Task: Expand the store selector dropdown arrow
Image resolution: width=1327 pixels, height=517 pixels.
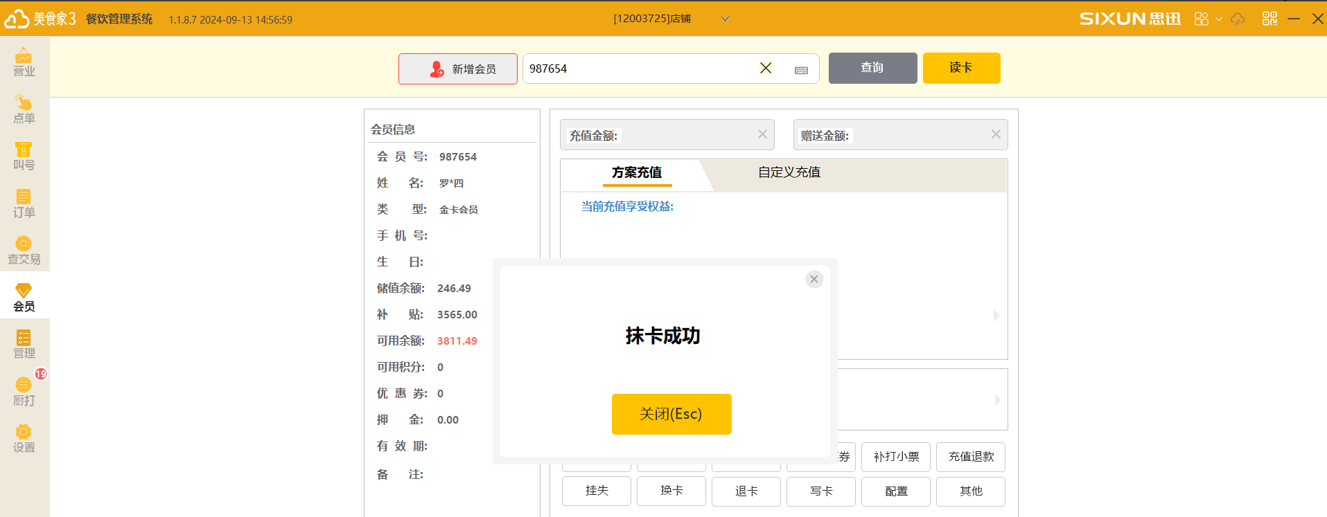Action: pyautogui.click(x=725, y=19)
